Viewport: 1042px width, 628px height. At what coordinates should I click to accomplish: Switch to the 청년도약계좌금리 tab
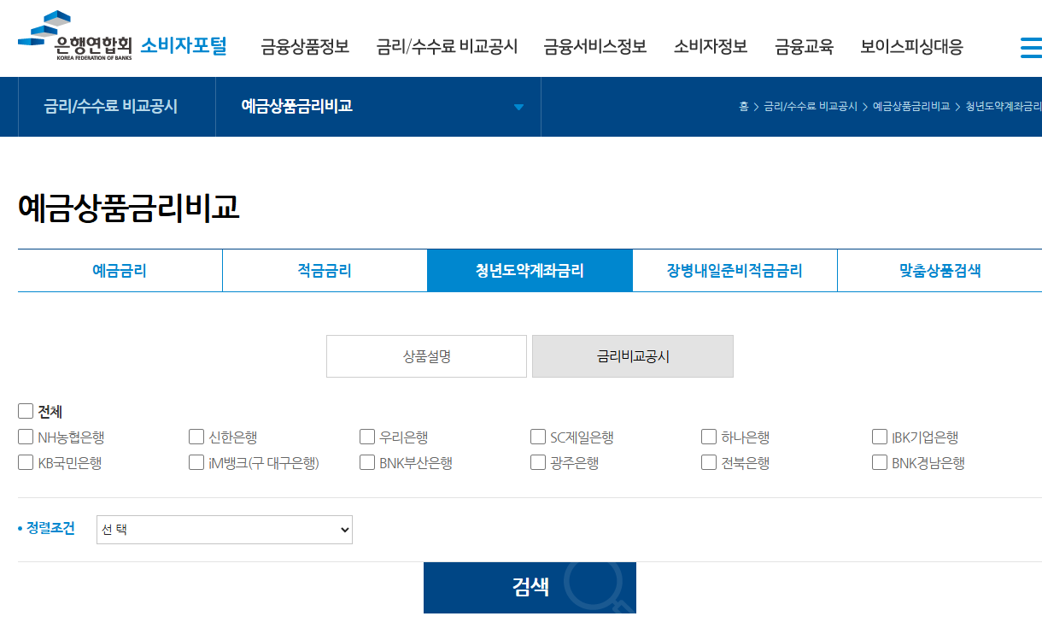click(530, 271)
